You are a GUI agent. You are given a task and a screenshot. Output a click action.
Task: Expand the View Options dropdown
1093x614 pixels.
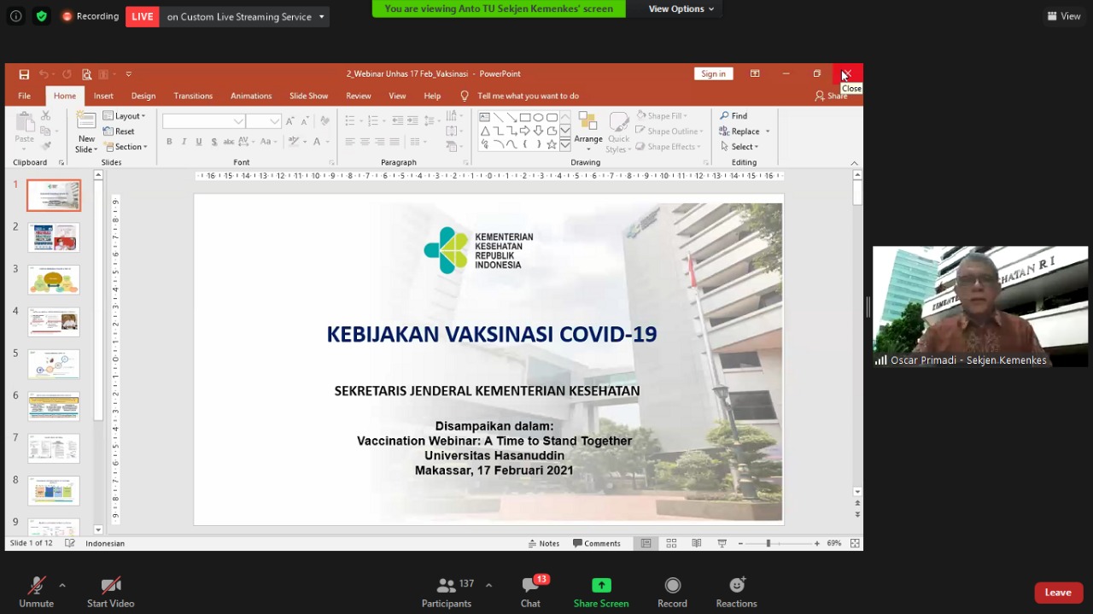(681, 9)
